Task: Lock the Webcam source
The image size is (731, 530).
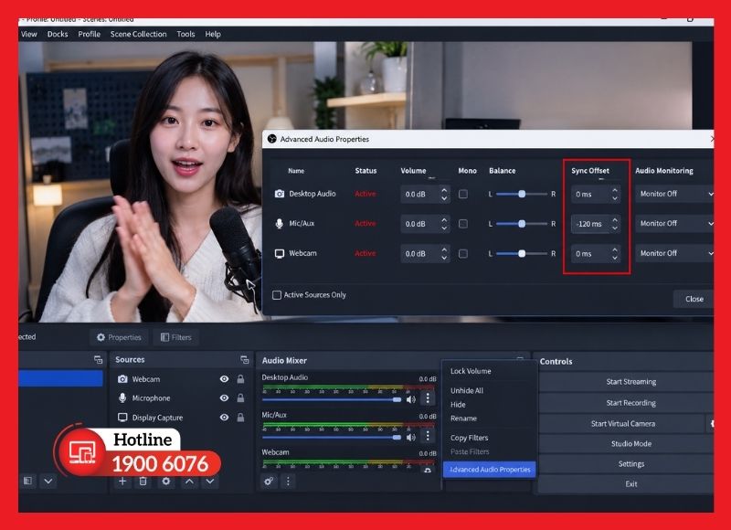Action: point(240,379)
